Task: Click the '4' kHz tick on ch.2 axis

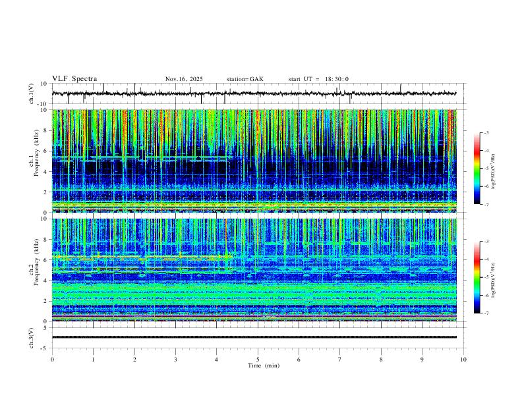Action: click(x=46, y=281)
